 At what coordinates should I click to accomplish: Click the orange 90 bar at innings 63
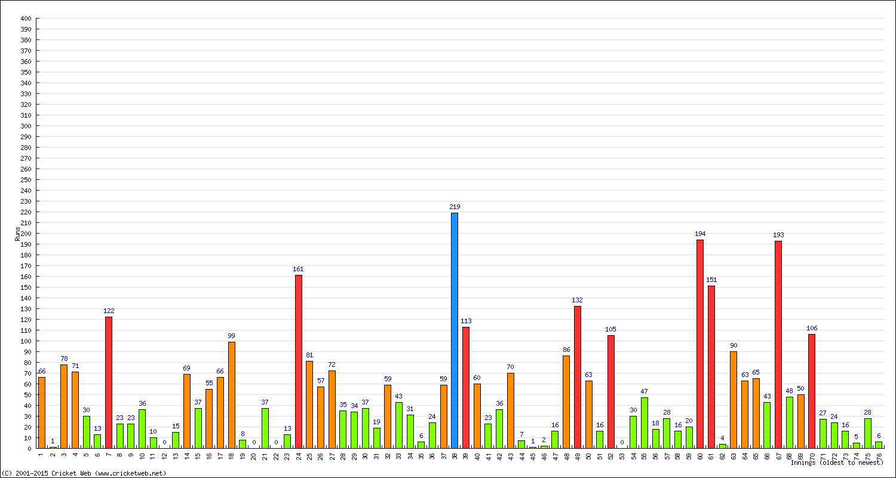(734, 400)
